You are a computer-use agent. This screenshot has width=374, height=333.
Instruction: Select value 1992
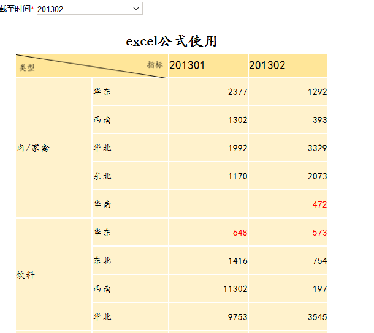[x=237, y=148]
